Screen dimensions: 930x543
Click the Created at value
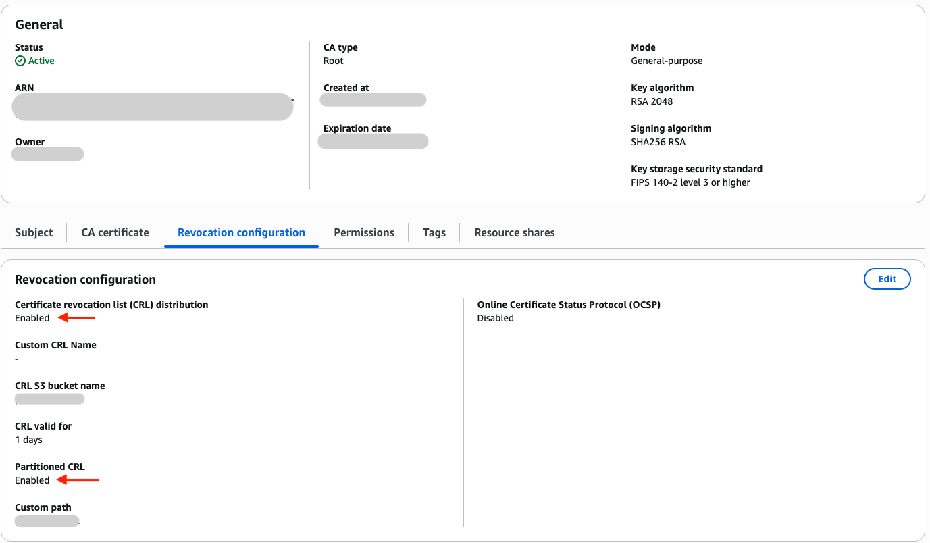(373, 99)
